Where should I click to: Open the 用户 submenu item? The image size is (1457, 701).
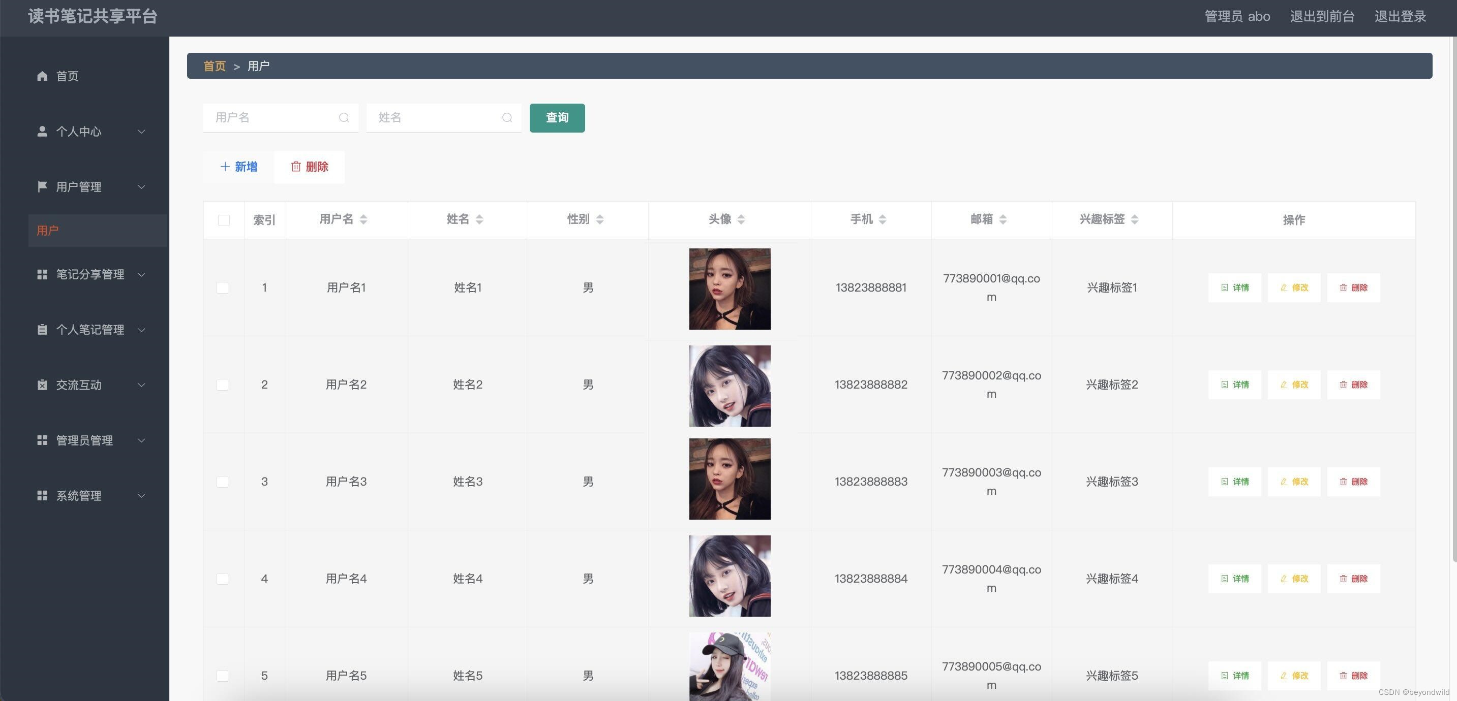pos(48,231)
